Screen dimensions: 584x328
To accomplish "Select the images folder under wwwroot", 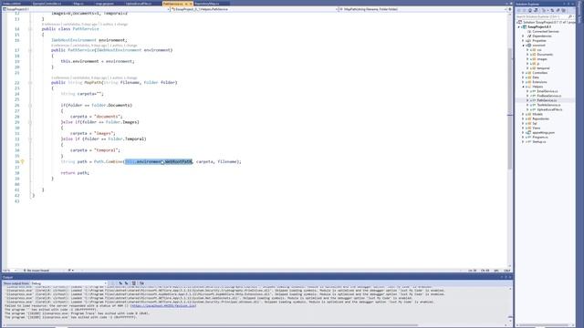I will (542, 59).
